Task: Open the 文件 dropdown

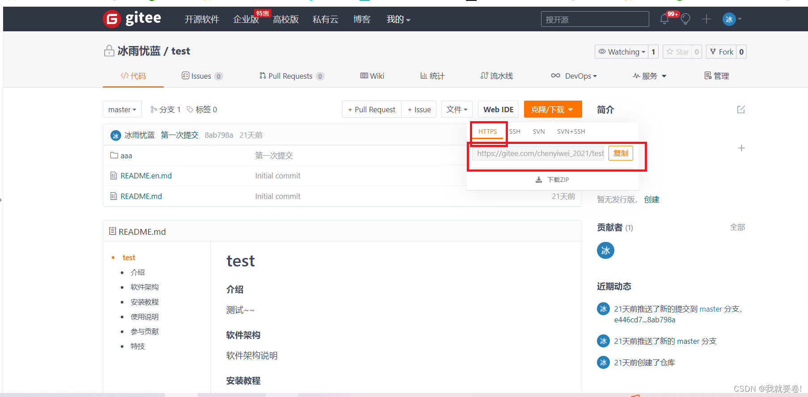Action: coord(457,110)
